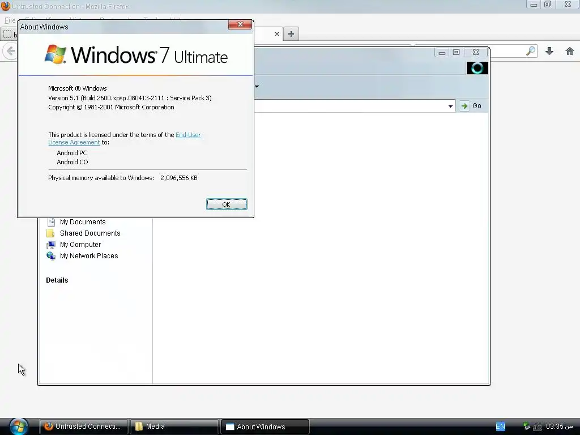Screen dimensions: 580x435
Task: Open the Firefox Downloads arrow
Action: point(549,51)
